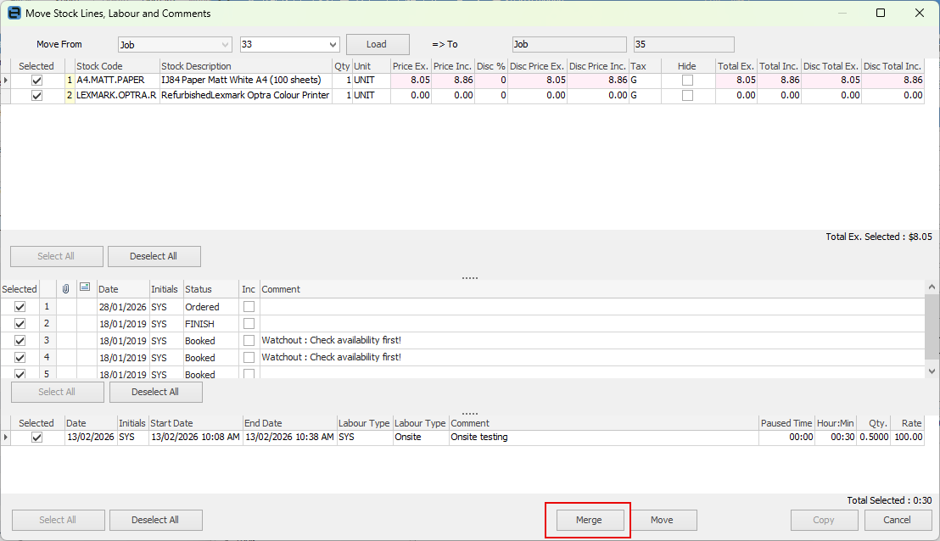
Task: Click the splitter grip dots above the labour grid
Action: pos(470,414)
